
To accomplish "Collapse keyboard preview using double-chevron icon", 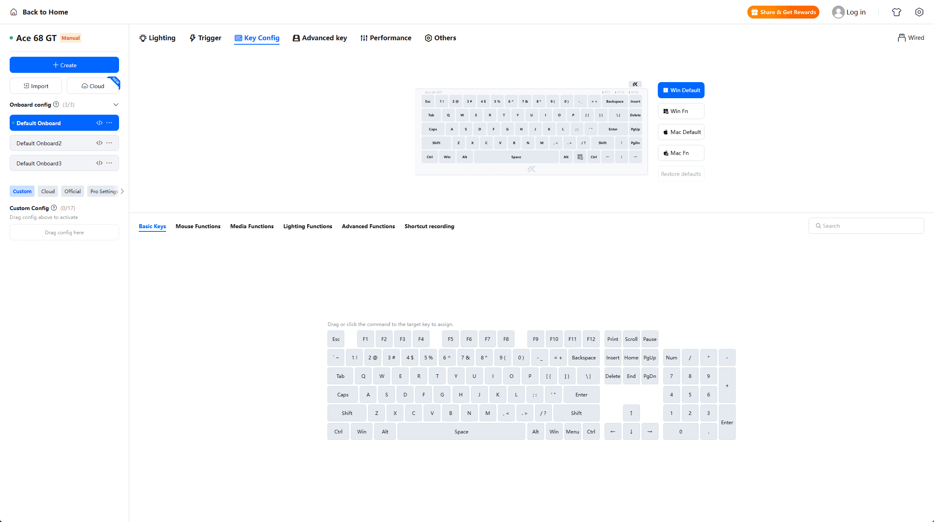I will (x=635, y=84).
